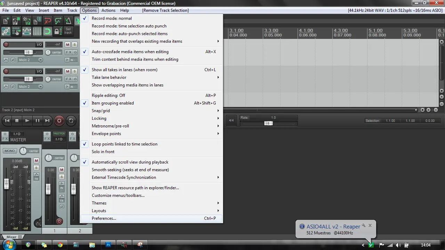Toggle locking padlock toolbar icon
445x250 pixels.
pos(58,31)
